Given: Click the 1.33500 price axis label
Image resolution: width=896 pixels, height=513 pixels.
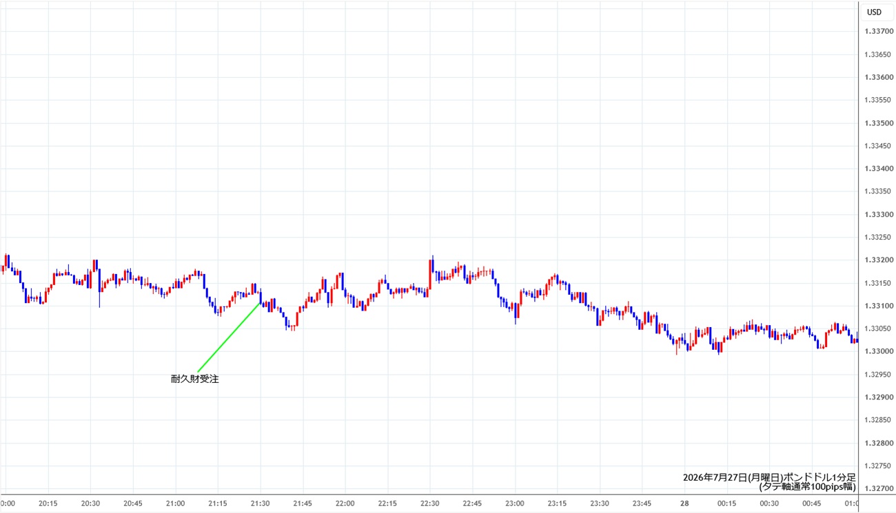Looking at the screenshot, I should click(878, 123).
